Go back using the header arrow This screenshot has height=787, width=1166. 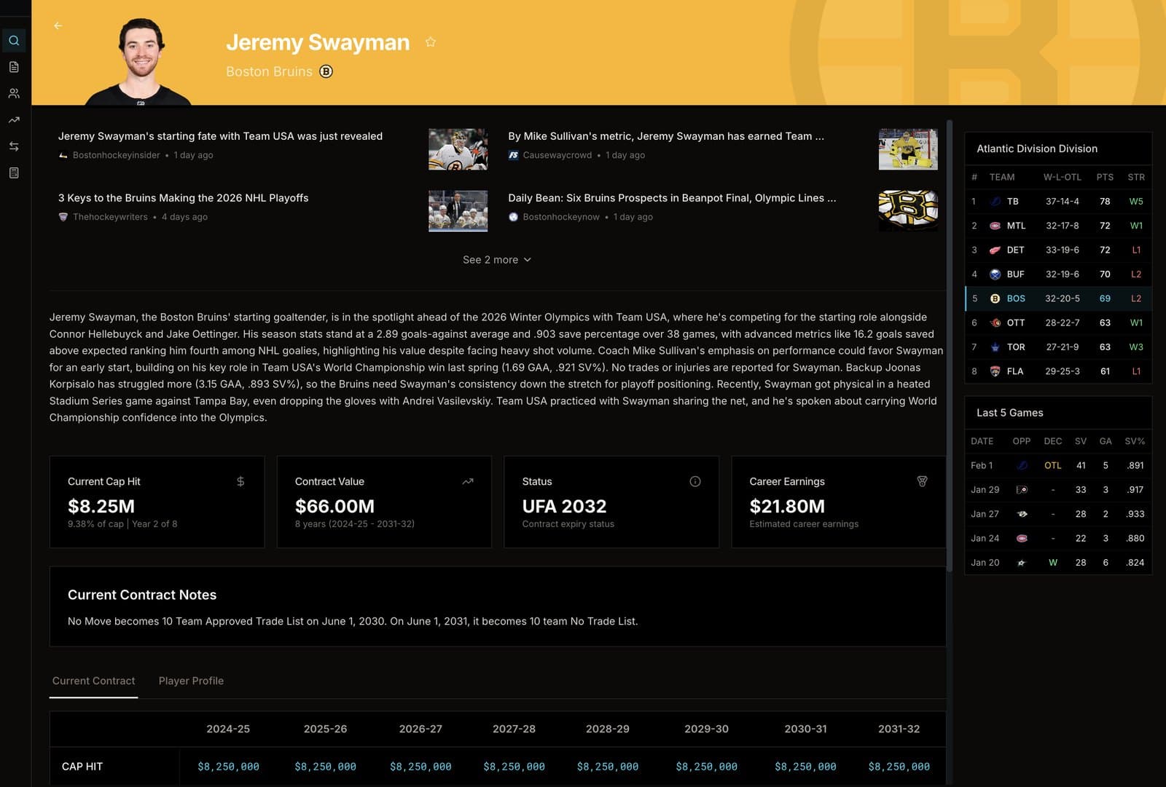click(58, 25)
